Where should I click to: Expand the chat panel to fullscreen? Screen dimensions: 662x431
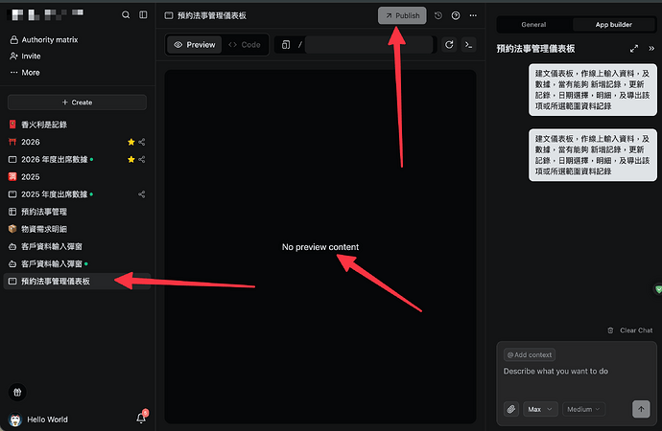pyautogui.click(x=633, y=48)
